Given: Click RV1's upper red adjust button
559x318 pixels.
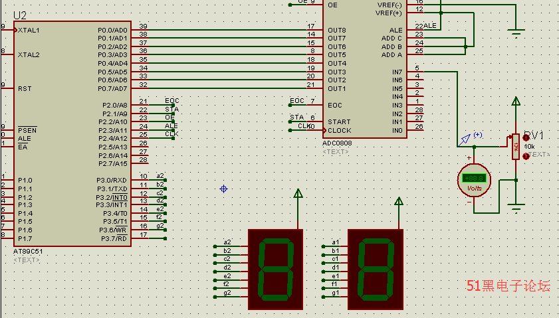Looking at the screenshot, I should pyautogui.click(x=526, y=138).
